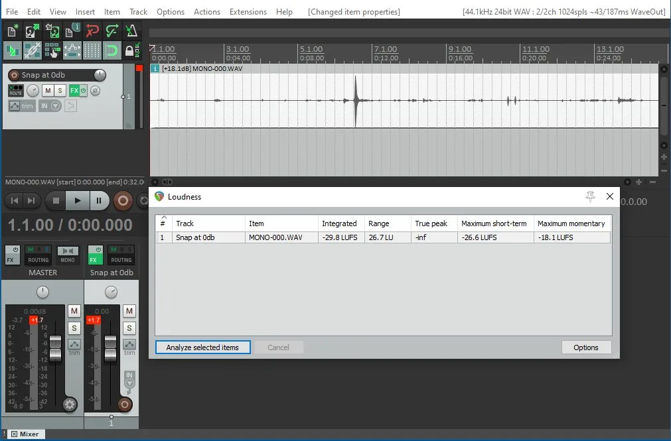Toggle track phase invert button
The height and width of the screenshot is (441, 671).
click(x=95, y=91)
